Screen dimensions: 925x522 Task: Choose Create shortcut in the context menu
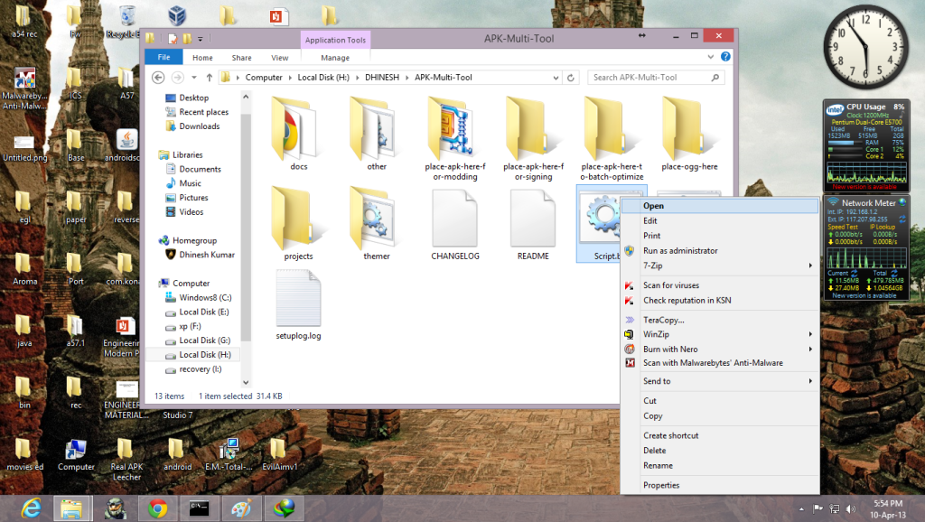pyautogui.click(x=720, y=435)
